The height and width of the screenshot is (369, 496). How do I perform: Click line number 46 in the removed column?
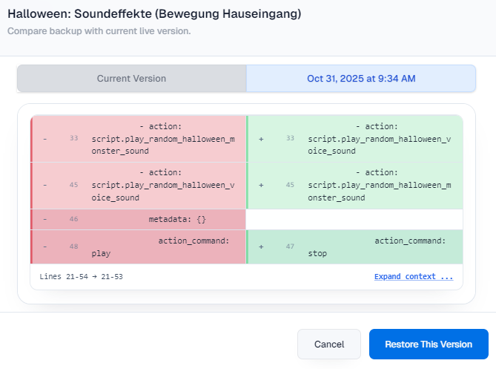73,219
